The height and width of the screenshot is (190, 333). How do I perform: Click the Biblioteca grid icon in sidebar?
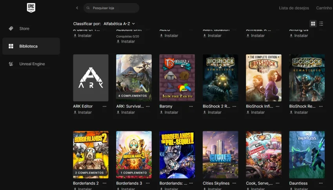11,46
